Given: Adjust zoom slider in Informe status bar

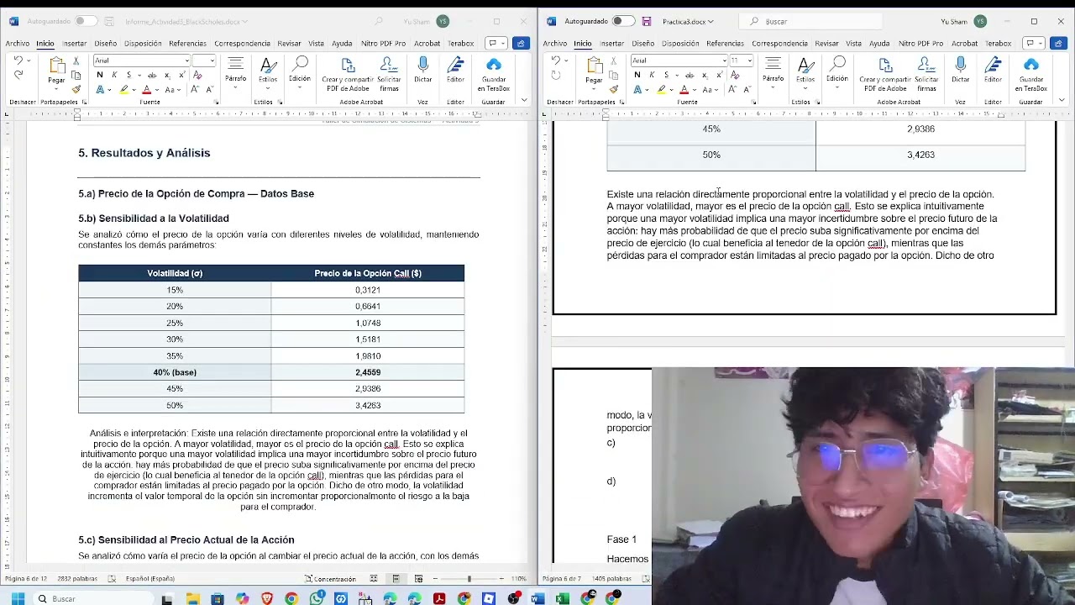Looking at the screenshot, I should (469, 579).
